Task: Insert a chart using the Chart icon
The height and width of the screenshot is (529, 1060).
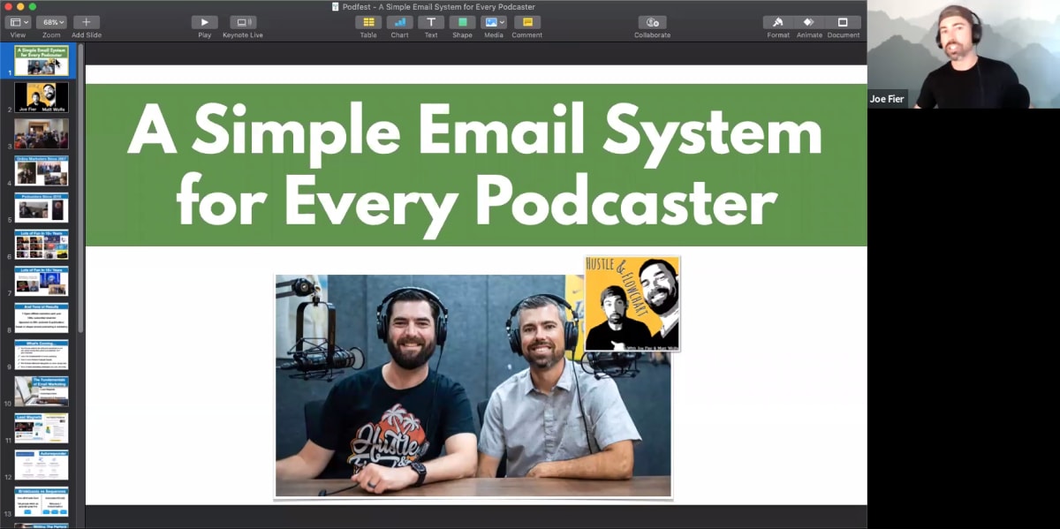Action: point(399,24)
